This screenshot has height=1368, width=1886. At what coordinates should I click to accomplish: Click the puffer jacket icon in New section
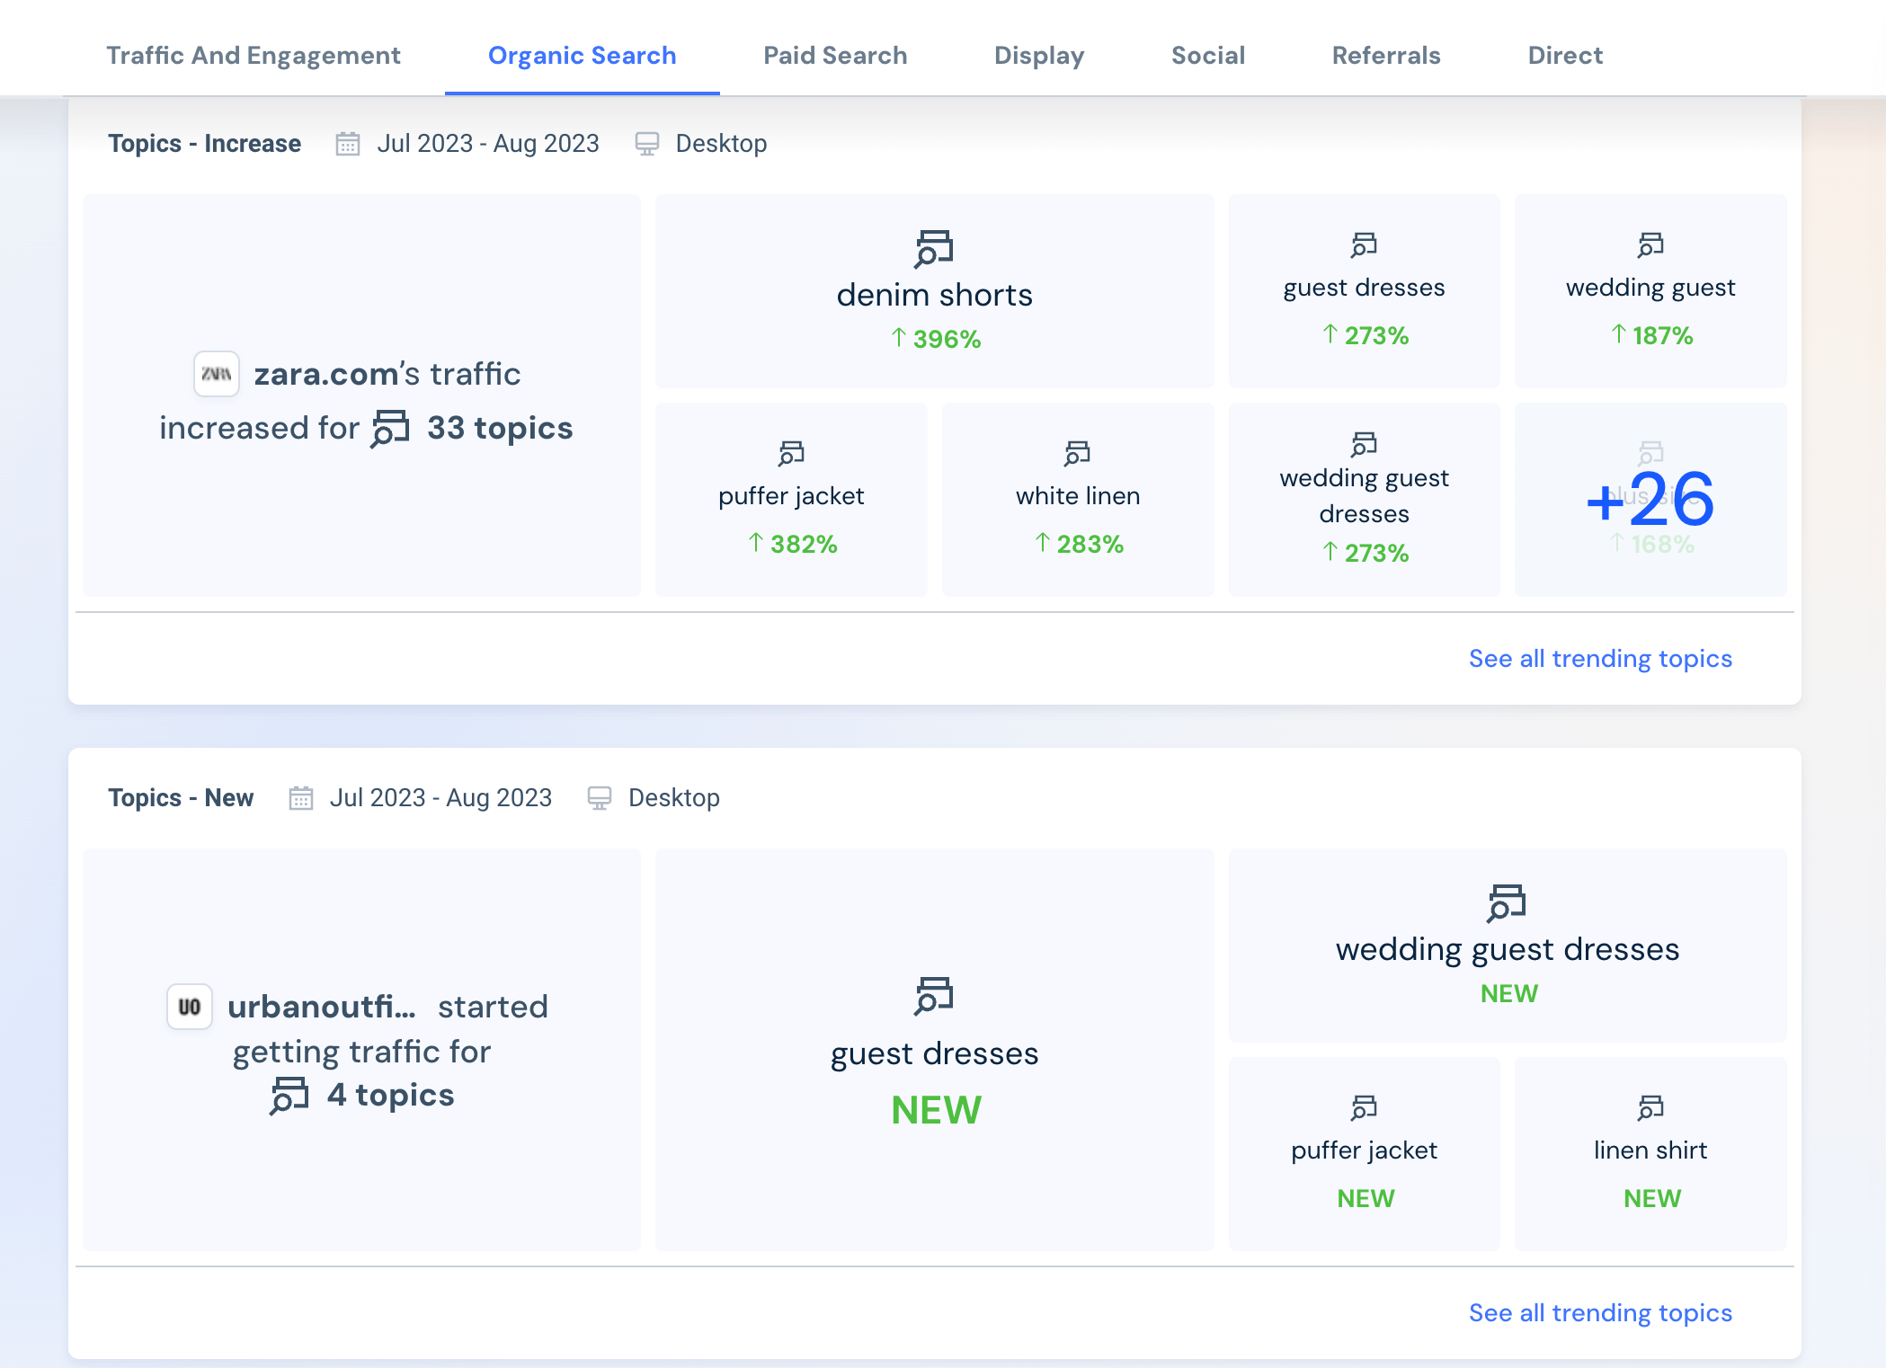pos(1365,1103)
